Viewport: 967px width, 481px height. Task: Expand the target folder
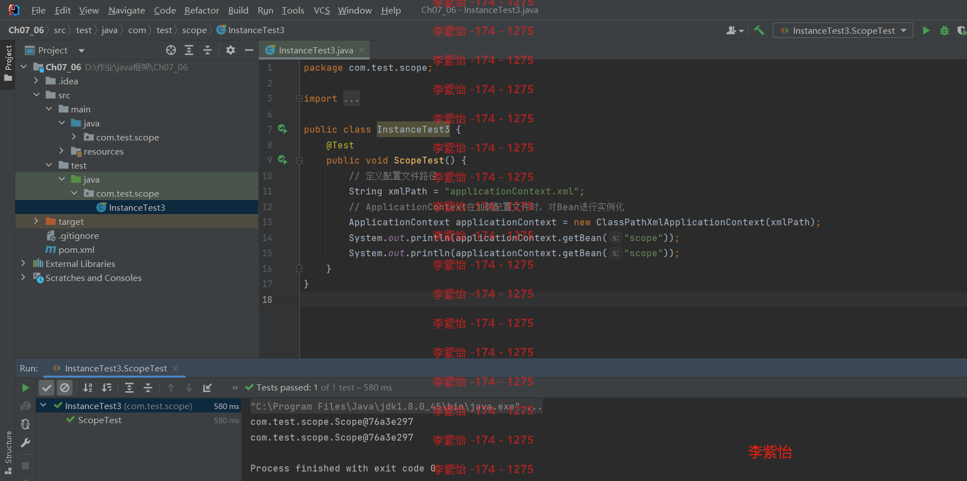pyautogui.click(x=36, y=221)
